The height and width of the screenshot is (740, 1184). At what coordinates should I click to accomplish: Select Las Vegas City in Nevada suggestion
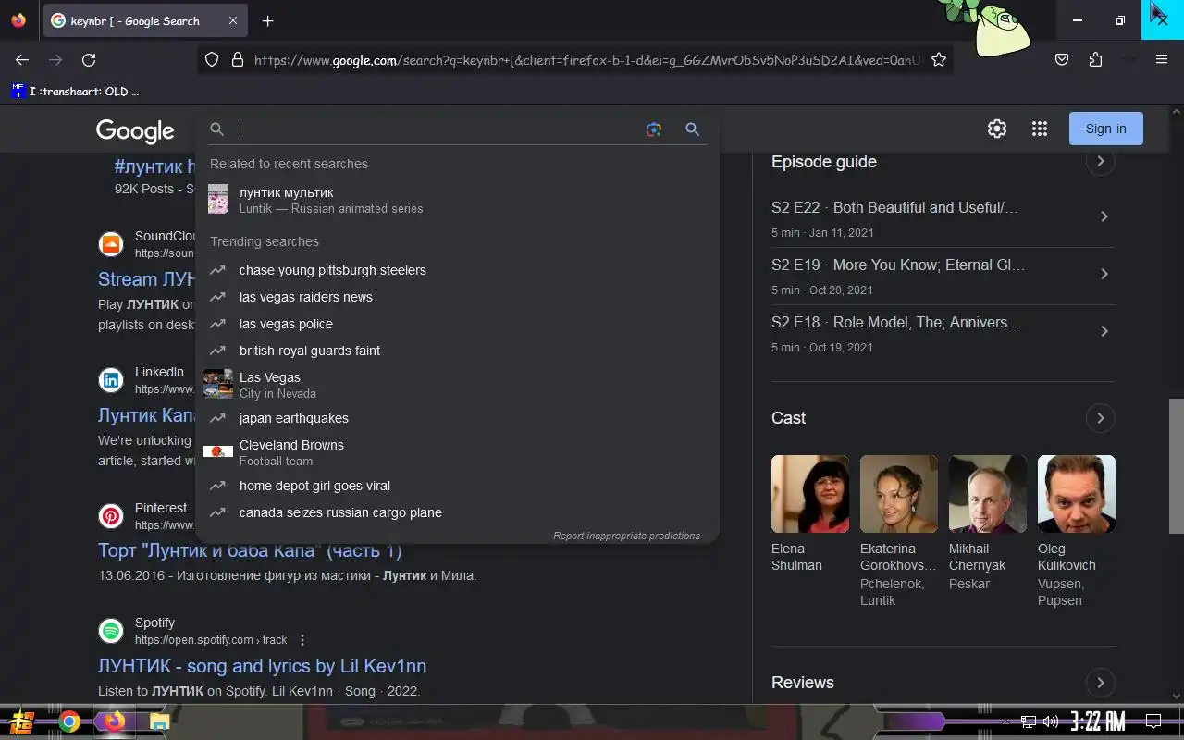457,384
